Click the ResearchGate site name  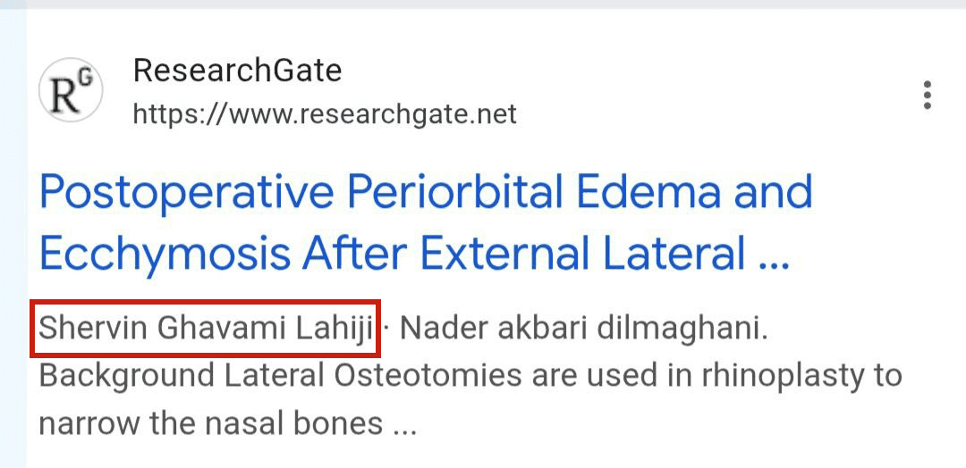point(237,70)
